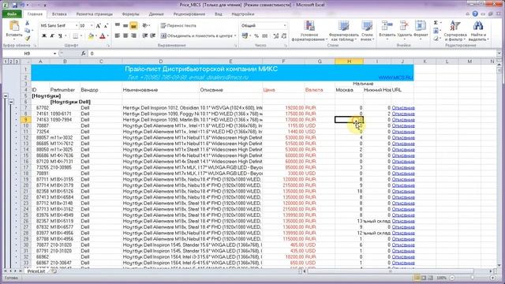Open the File (Файл) tab
This screenshot has width=505, height=284.
pos(12,14)
